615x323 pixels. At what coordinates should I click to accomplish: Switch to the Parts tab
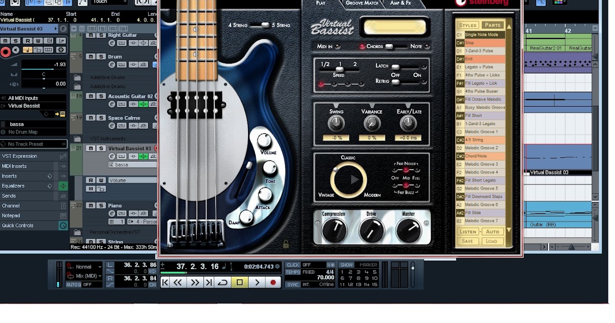pos(492,25)
